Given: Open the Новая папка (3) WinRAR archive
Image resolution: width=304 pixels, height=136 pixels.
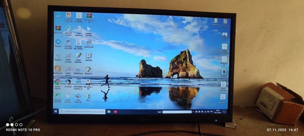Looking at the screenshot, I should [x=89, y=18].
